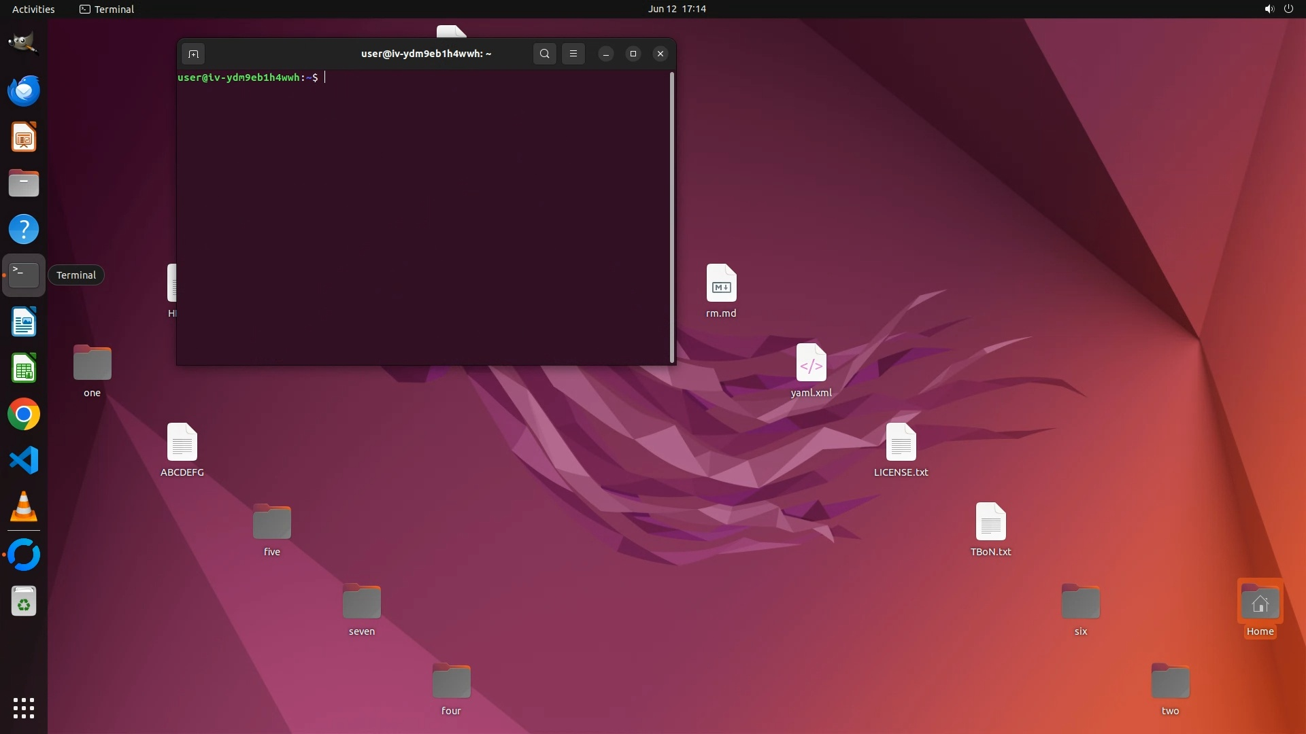Open the clock and calendar panel

(676, 9)
